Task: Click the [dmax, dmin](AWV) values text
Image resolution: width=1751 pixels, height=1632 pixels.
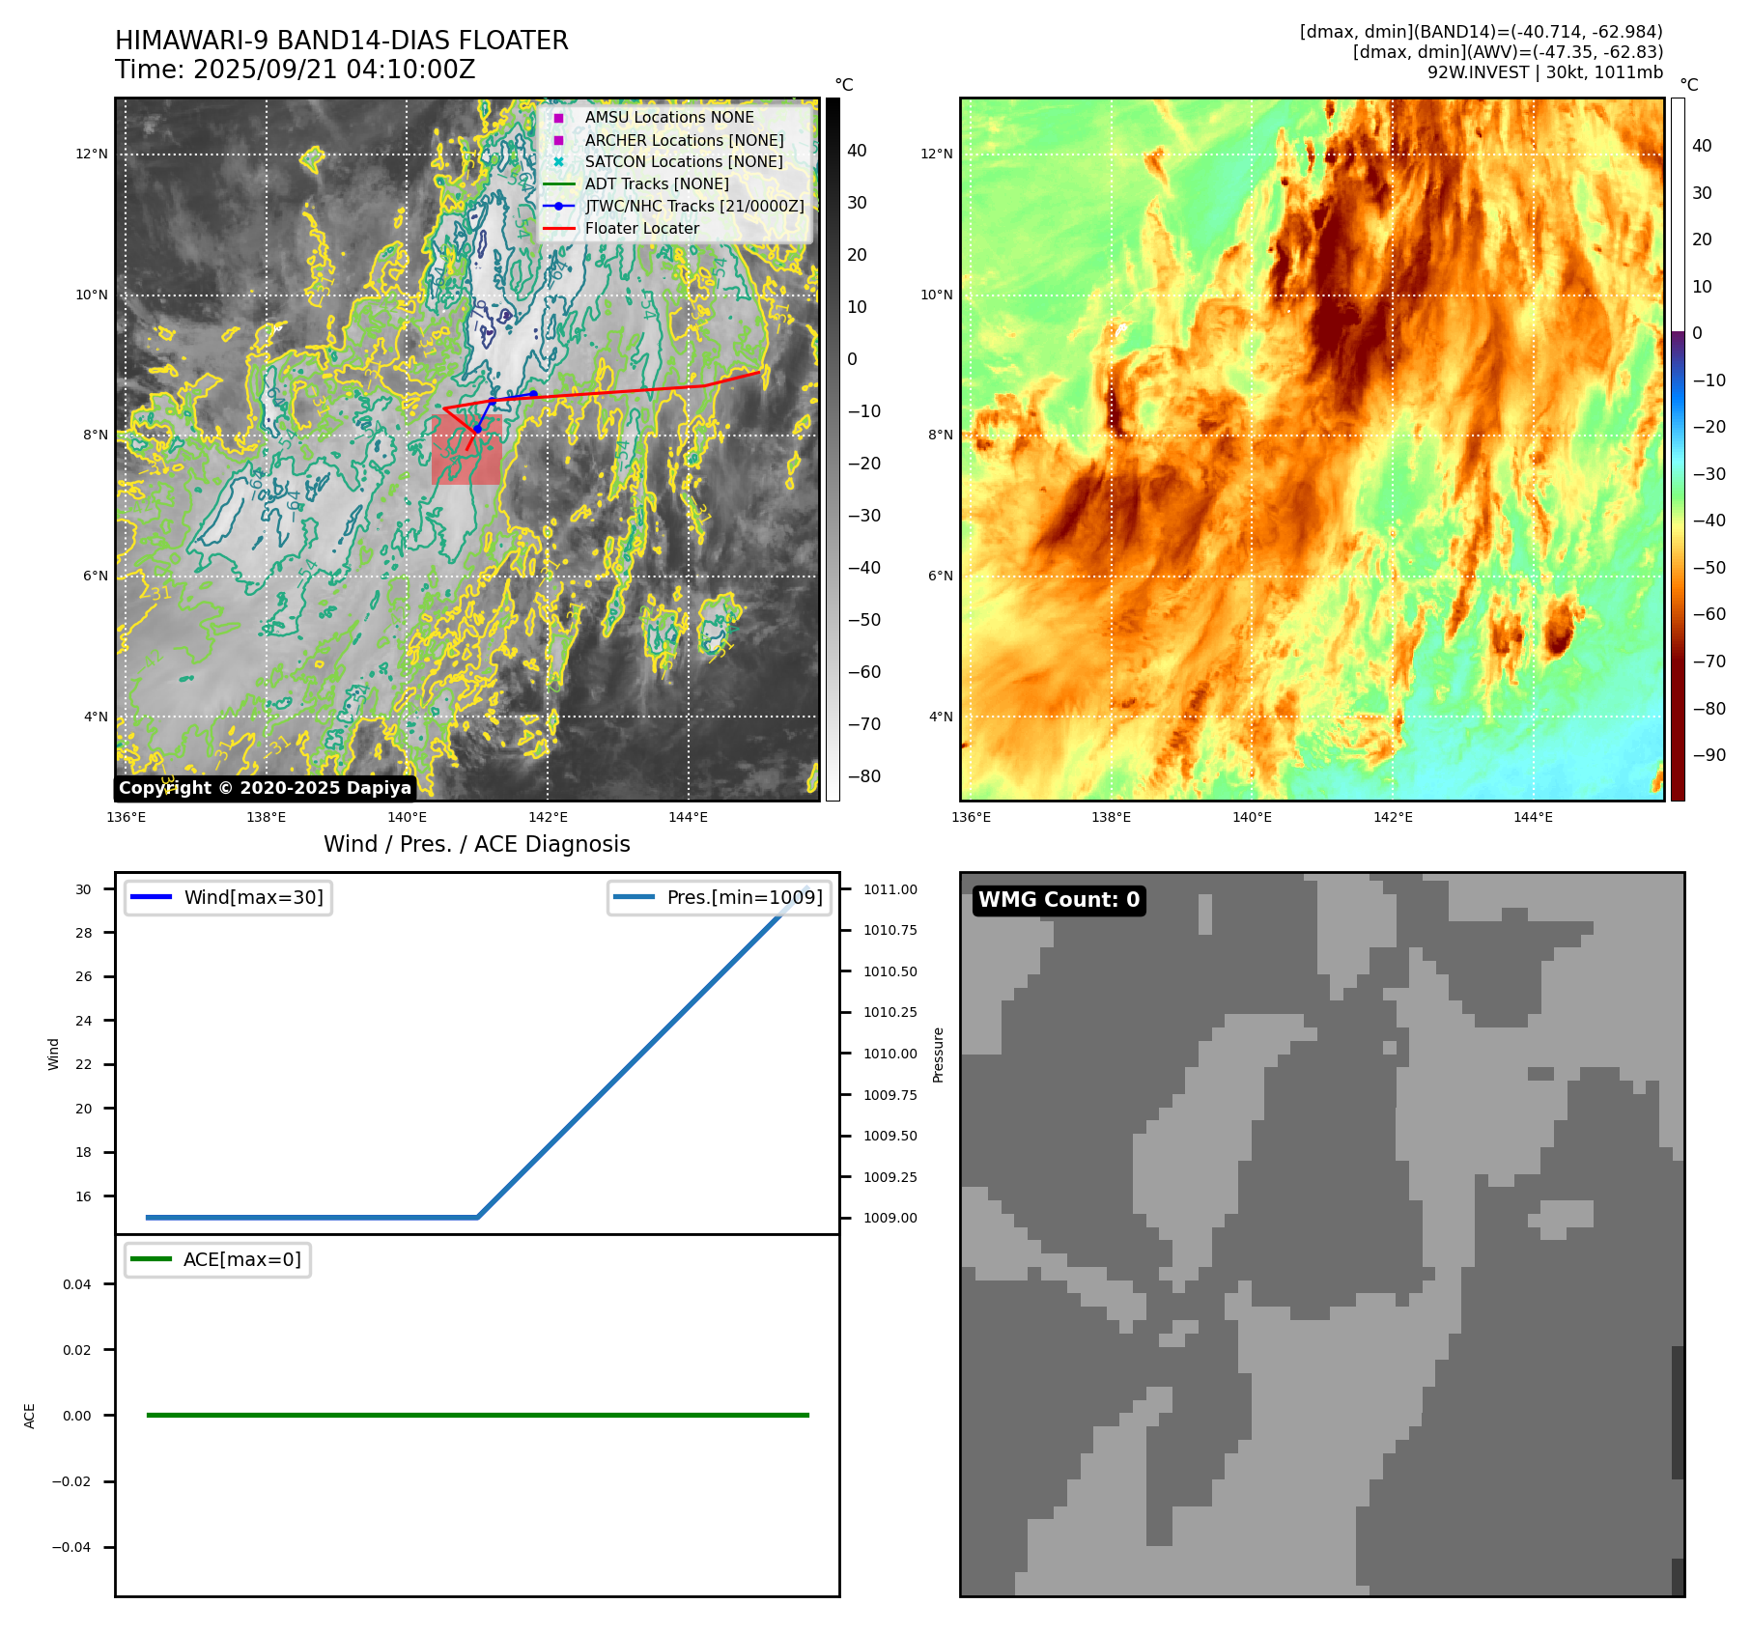Action: point(1508,52)
